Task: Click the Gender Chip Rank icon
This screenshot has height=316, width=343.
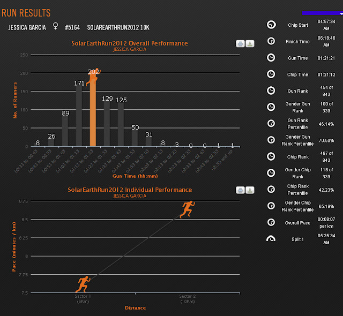Action: (x=271, y=173)
